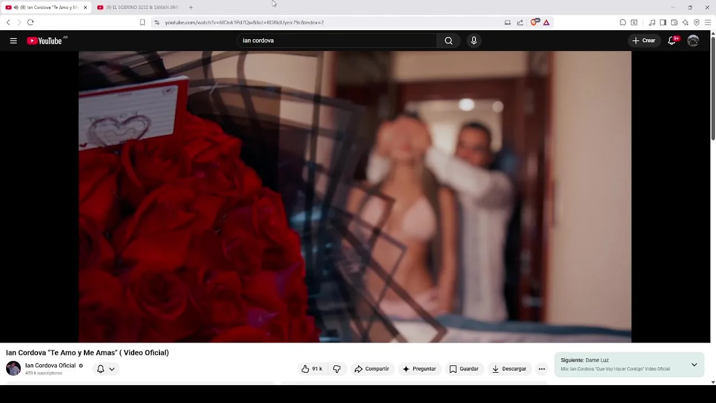The image size is (716, 403).
Task: Open site settings icon in address bar
Action: pyautogui.click(x=157, y=22)
